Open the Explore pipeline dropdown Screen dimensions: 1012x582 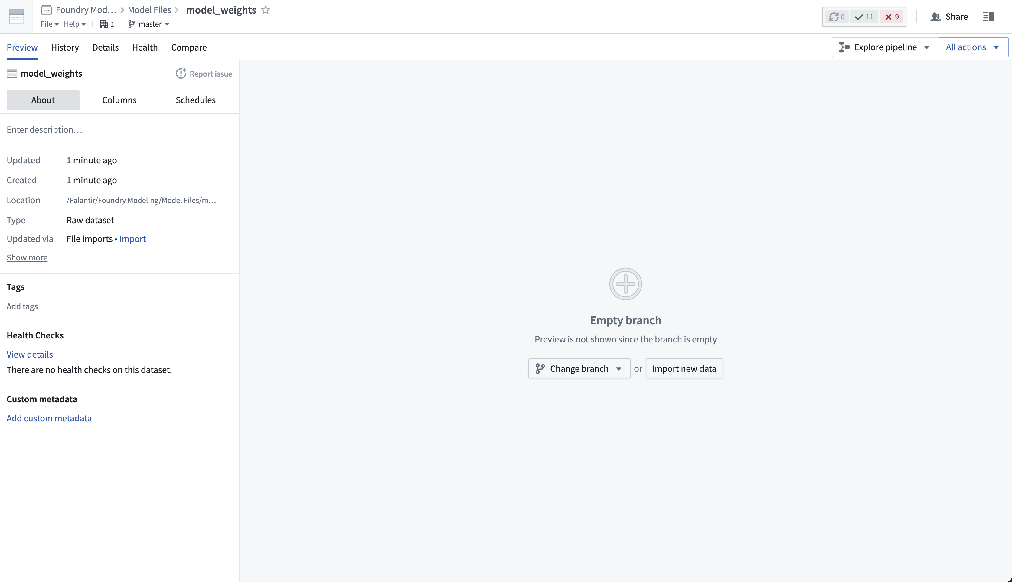pyautogui.click(x=885, y=47)
